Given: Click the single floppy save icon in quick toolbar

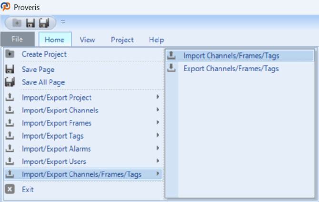Looking at the screenshot, I should tap(30, 22).
